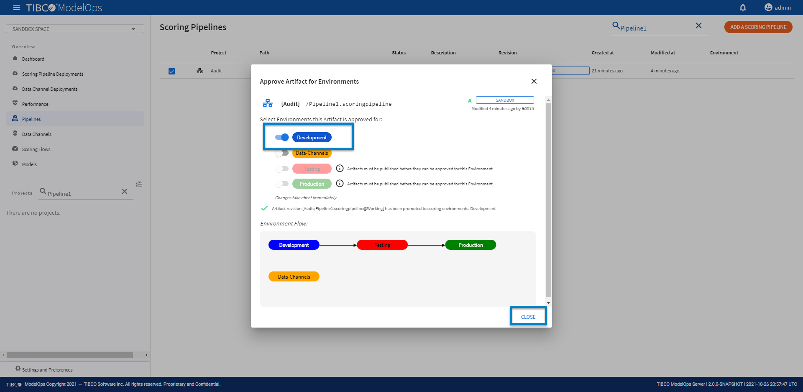Click the SANDBOX badge in the dialog
This screenshot has height=392, width=803.
505,100
